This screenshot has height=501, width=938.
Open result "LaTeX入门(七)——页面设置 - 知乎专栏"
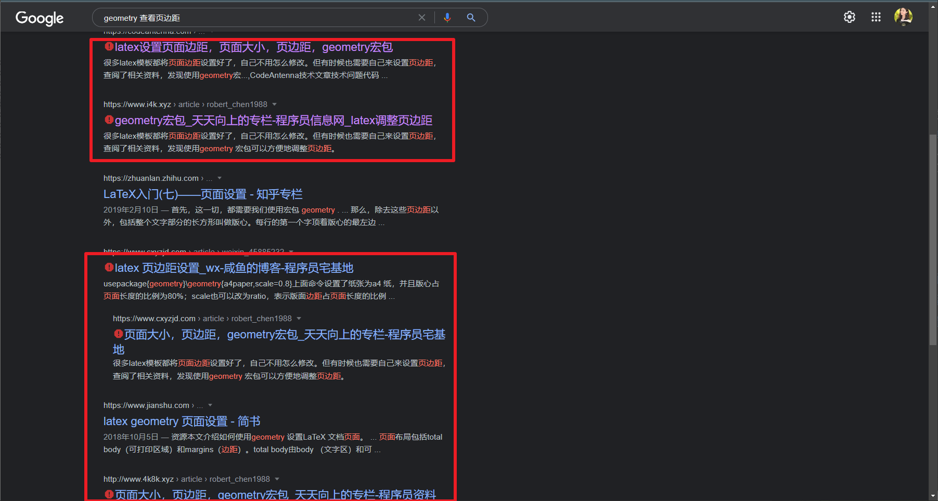tap(203, 194)
